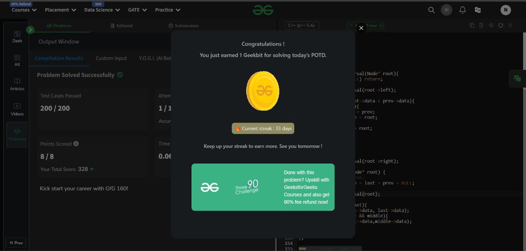Open editor settings gear icon
526x251 pixels.
click(x=491, y=25)
